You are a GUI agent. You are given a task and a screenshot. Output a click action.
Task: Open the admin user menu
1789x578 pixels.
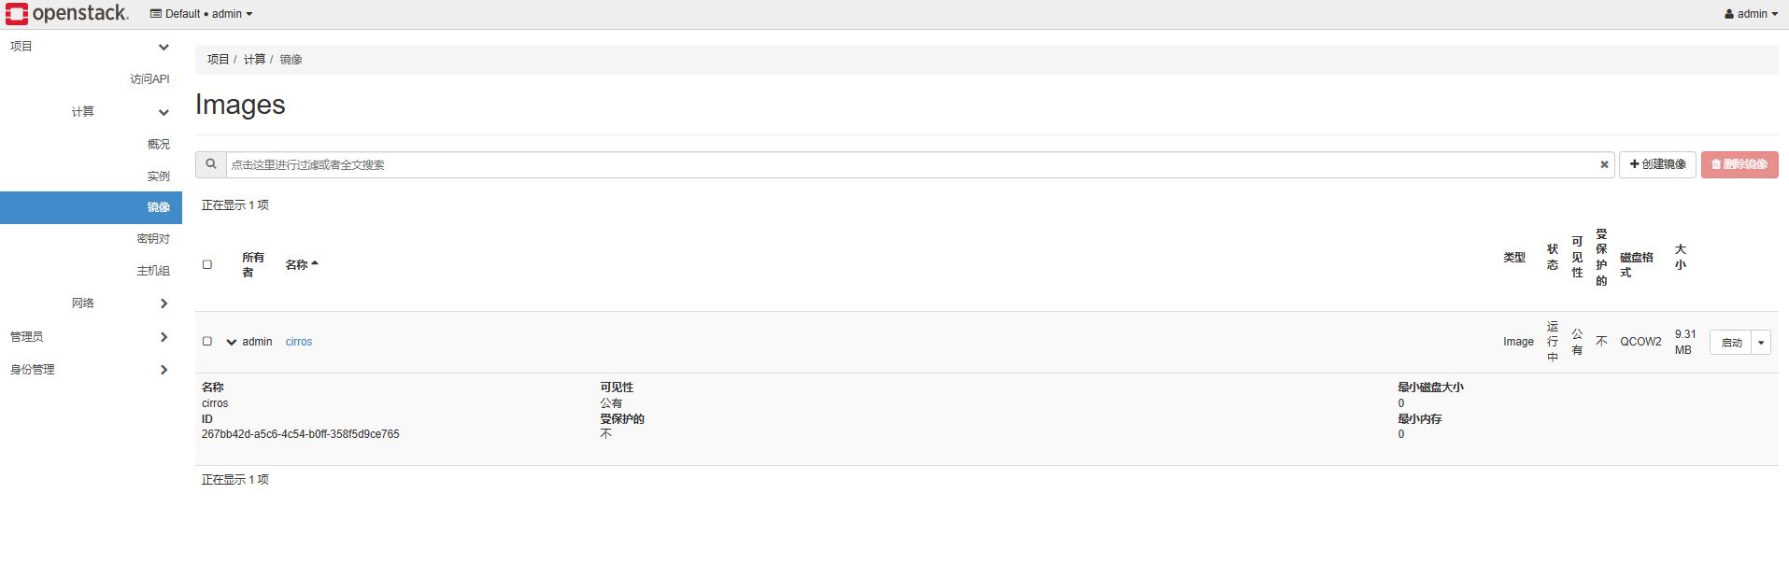(1751, 14)
